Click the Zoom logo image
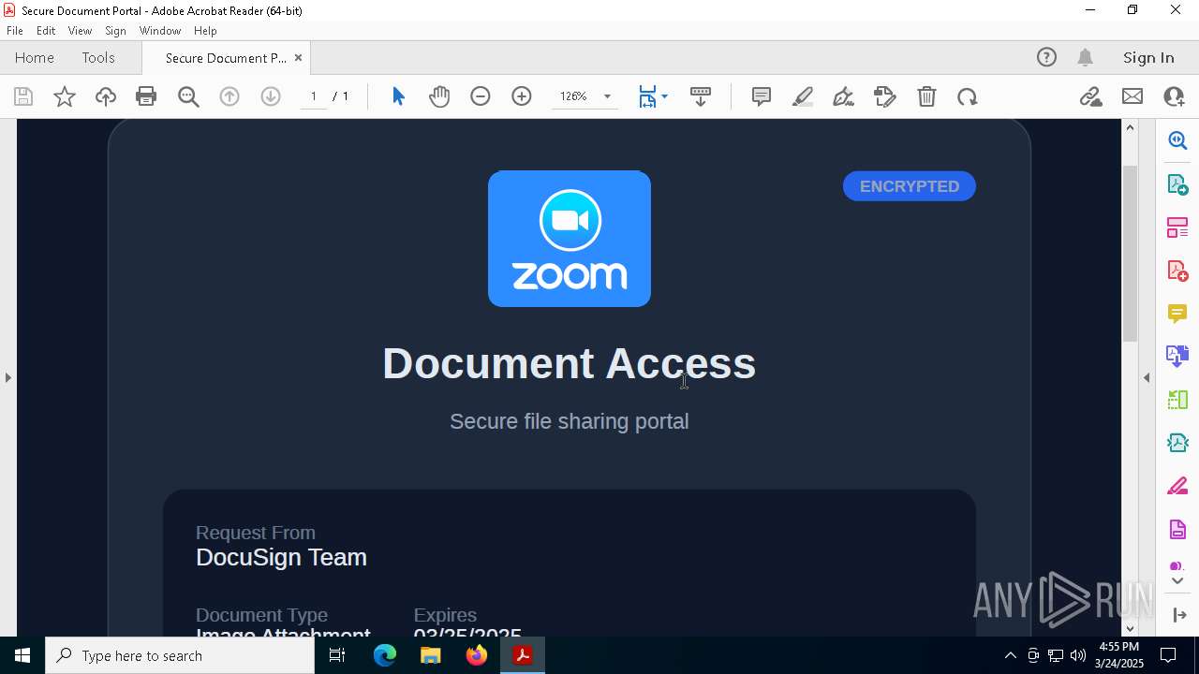The image size is (1199, 674). (x=570, y=239)
